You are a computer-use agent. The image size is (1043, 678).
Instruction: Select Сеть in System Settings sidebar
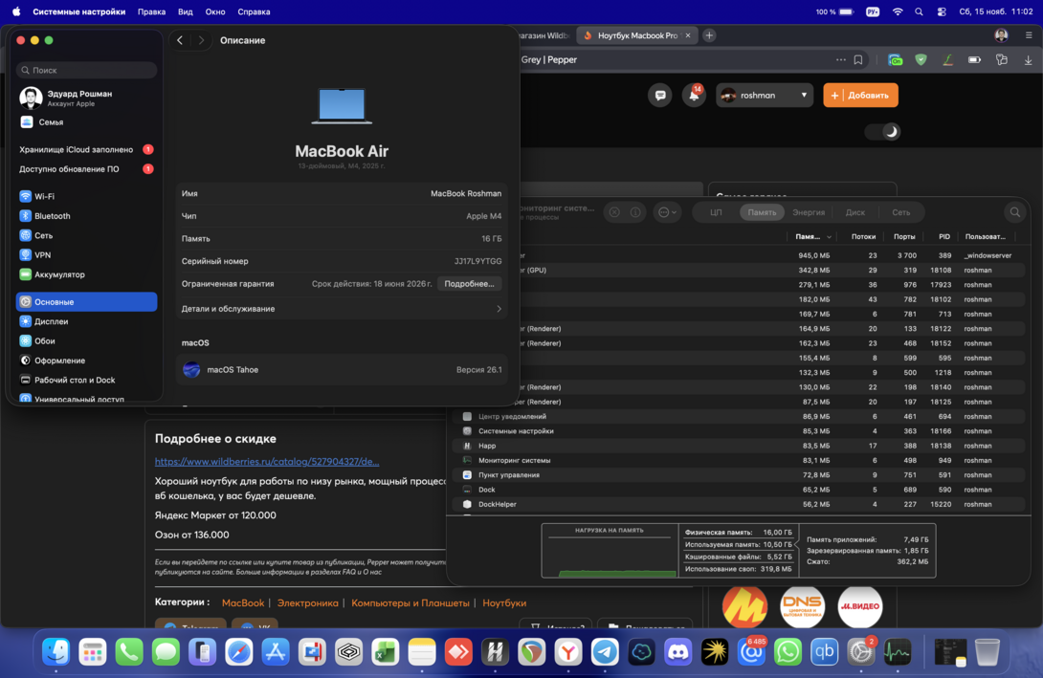(x=86, y=235)
